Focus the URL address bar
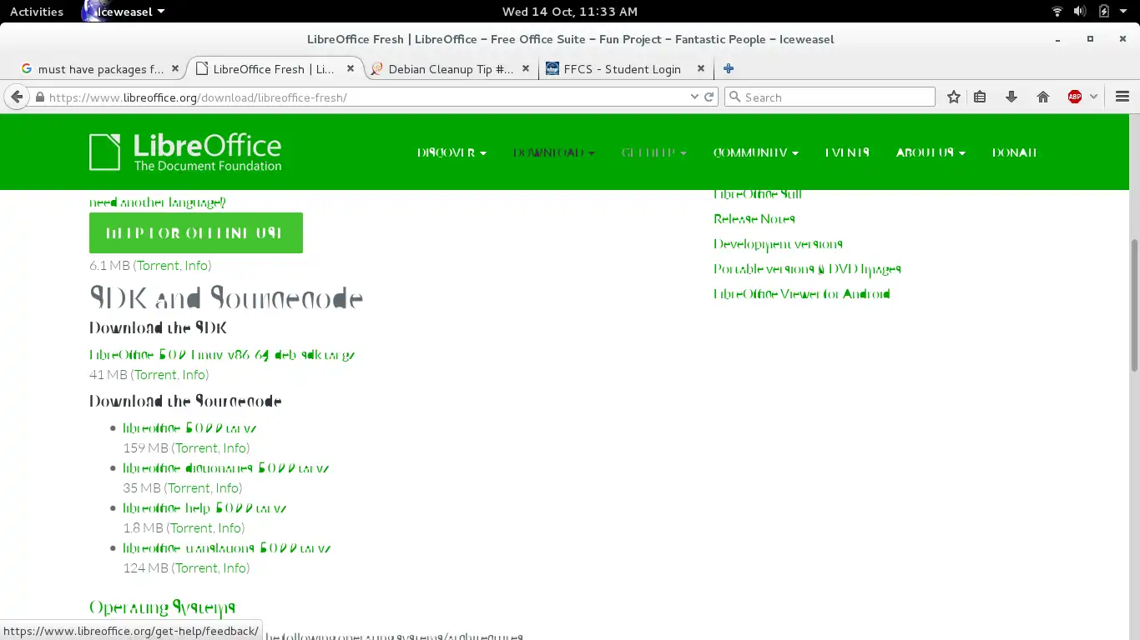1140x640 pixels. pos(367,97)
